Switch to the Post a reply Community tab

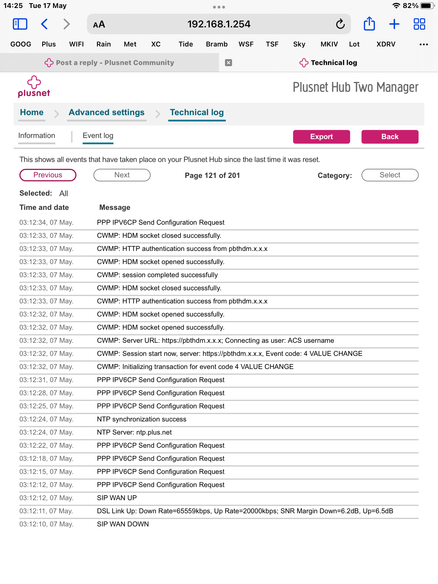click(x=109, y=62)
